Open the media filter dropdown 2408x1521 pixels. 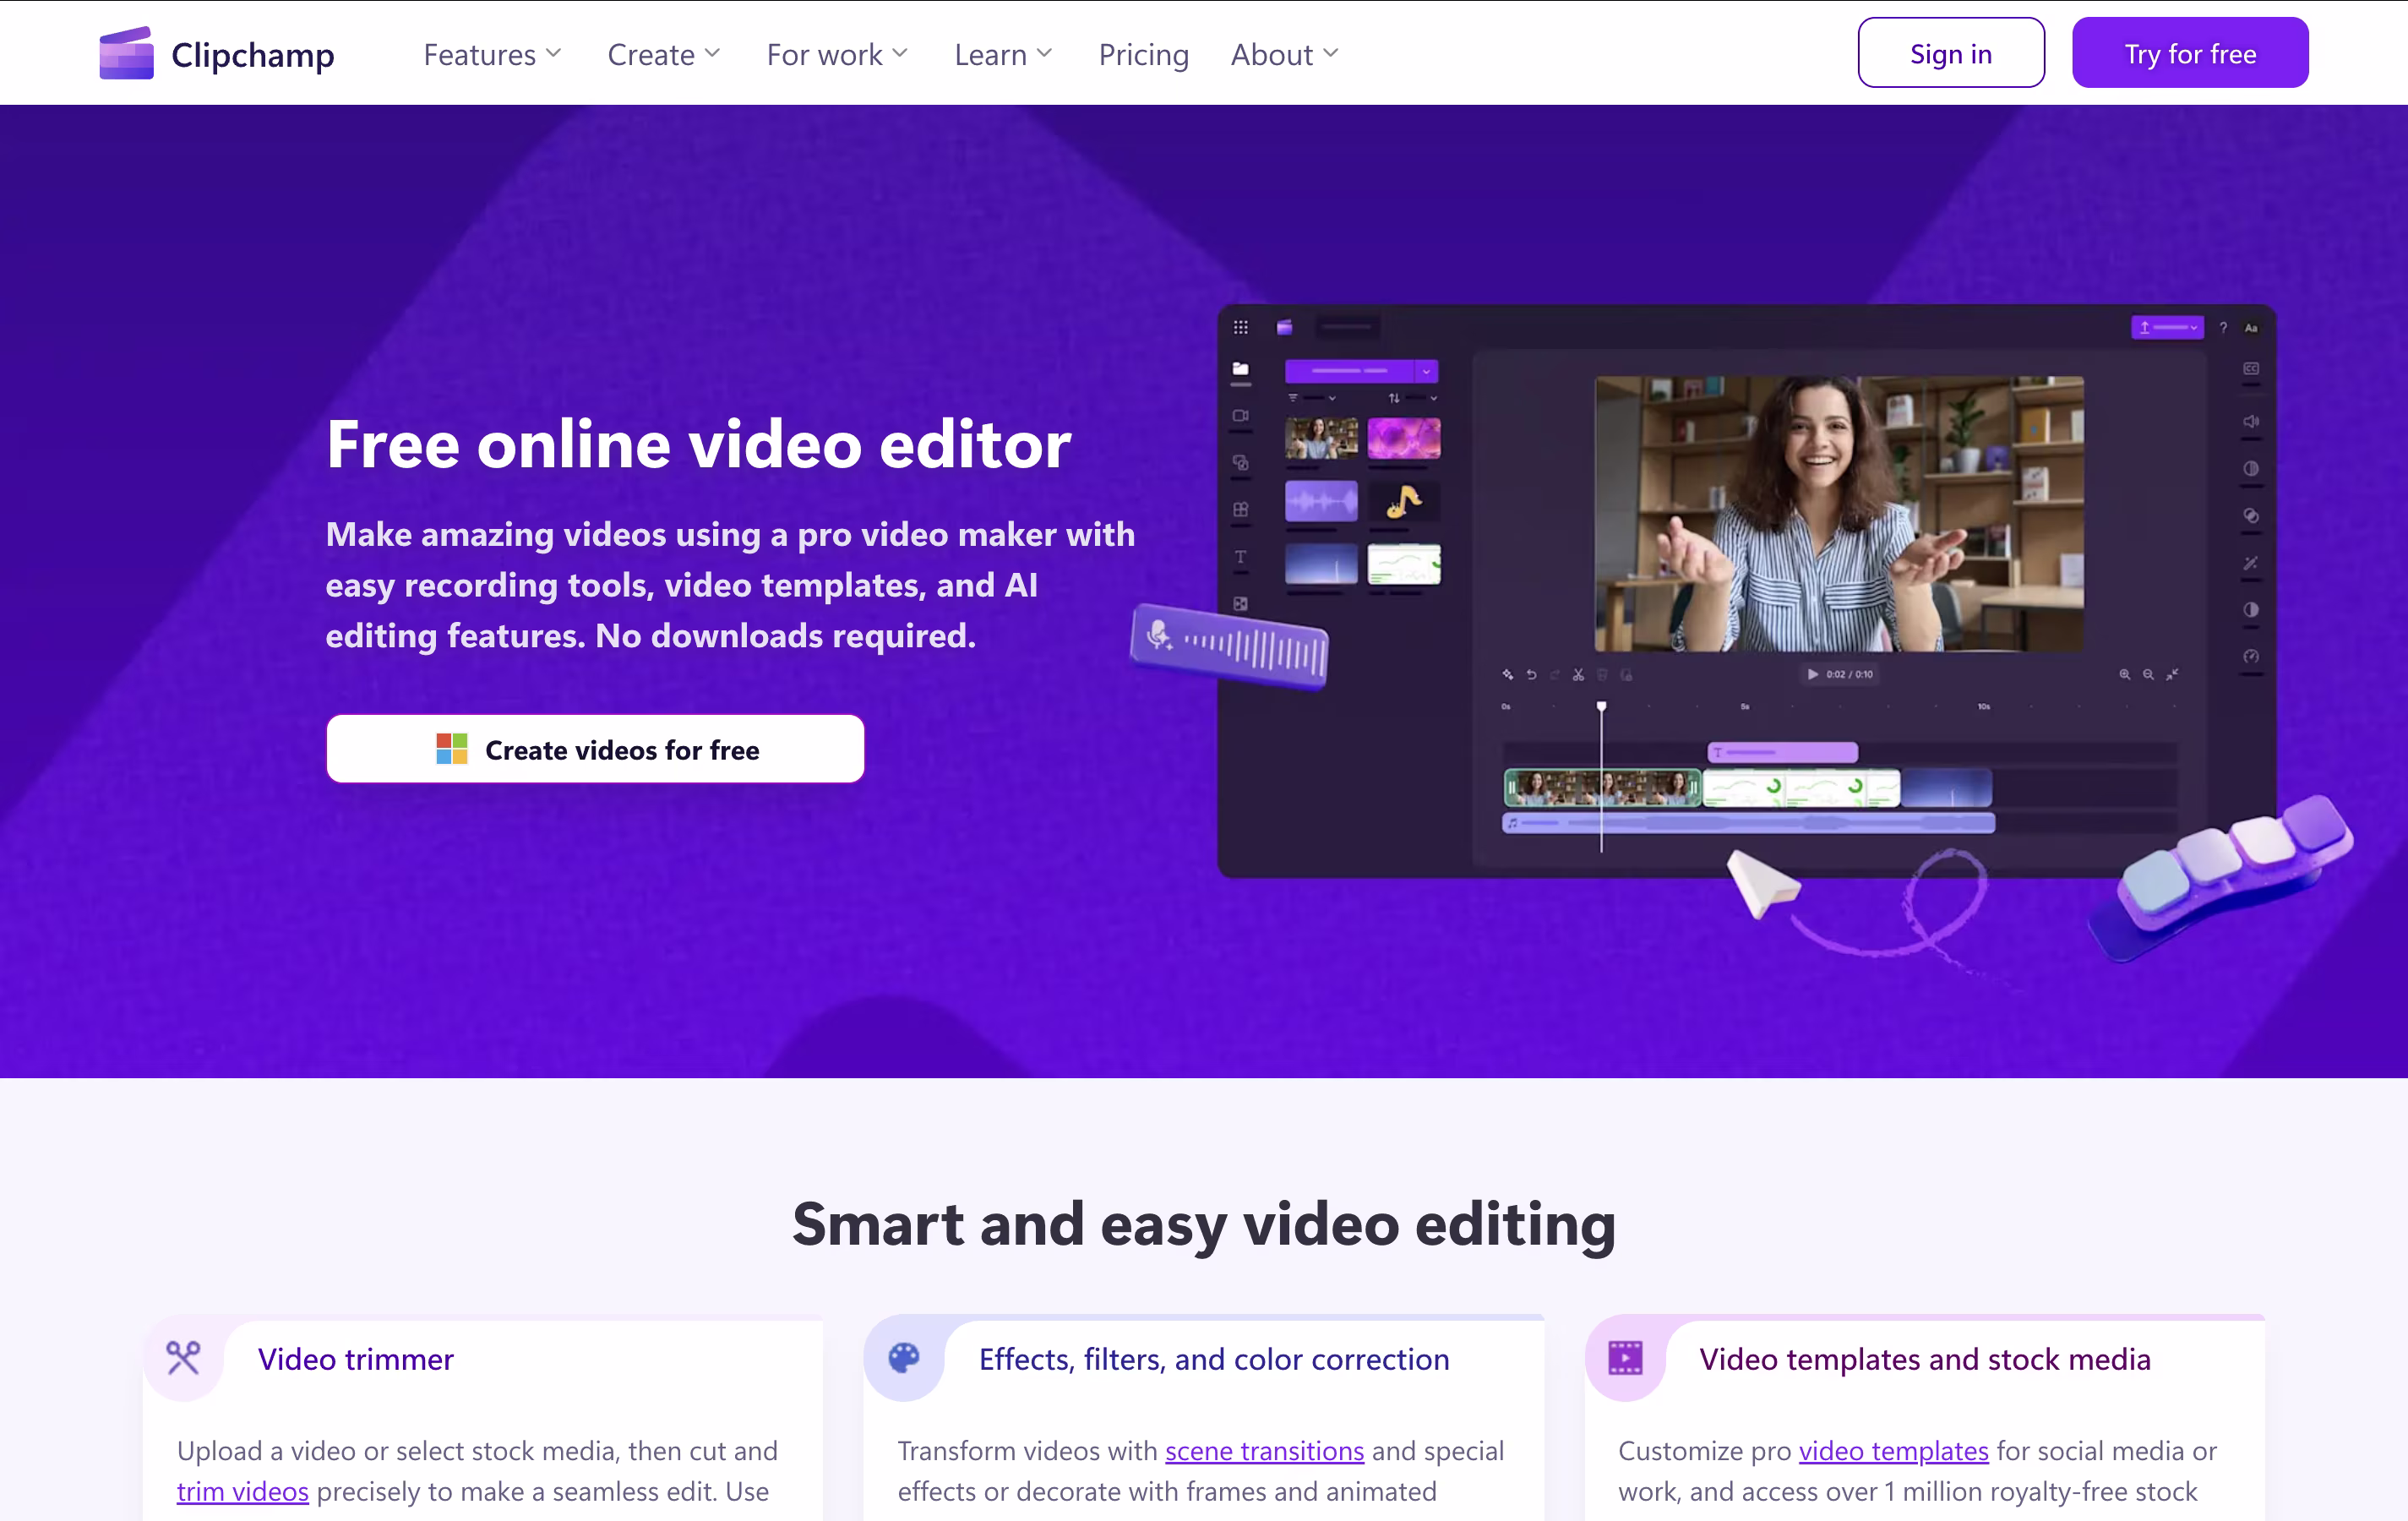coord(1311,398)
